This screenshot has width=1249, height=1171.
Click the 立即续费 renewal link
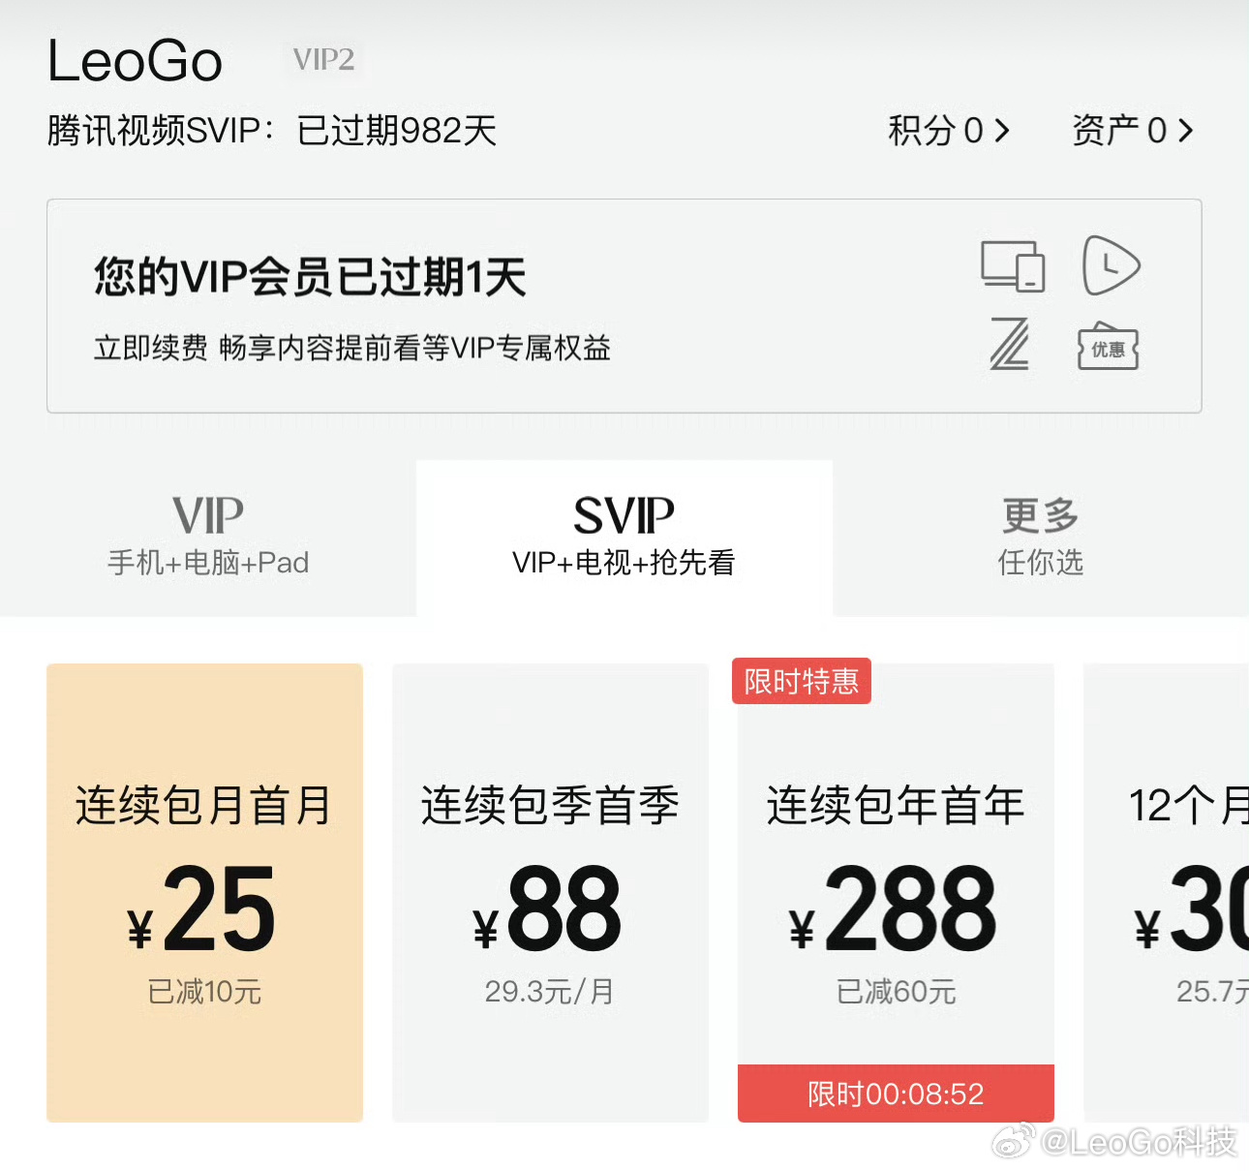click(147, 348)
